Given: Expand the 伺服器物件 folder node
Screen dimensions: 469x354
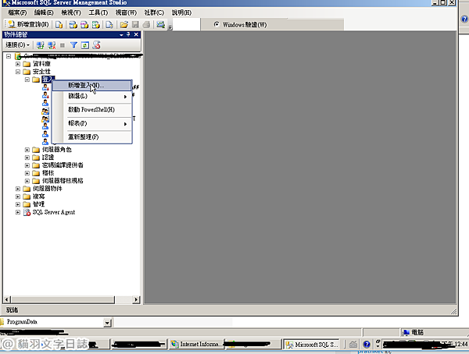Looking at the screenshot, I should tap(18, 189).
